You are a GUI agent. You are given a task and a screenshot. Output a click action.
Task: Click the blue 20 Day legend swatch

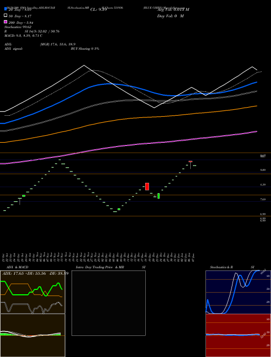tap(5, 9)
